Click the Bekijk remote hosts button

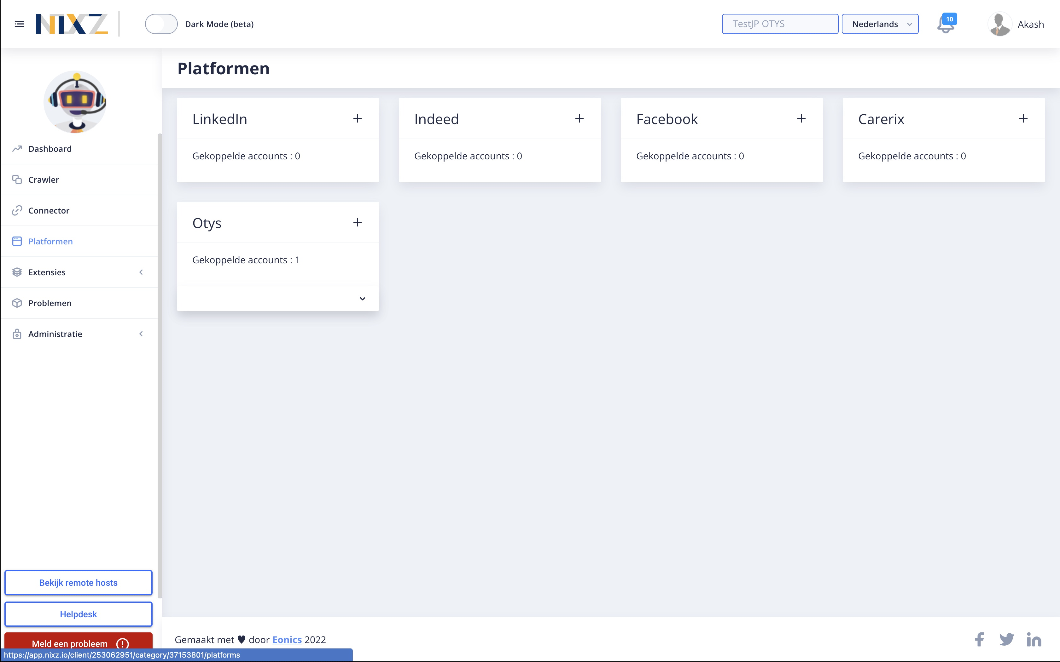click(79, 583)
